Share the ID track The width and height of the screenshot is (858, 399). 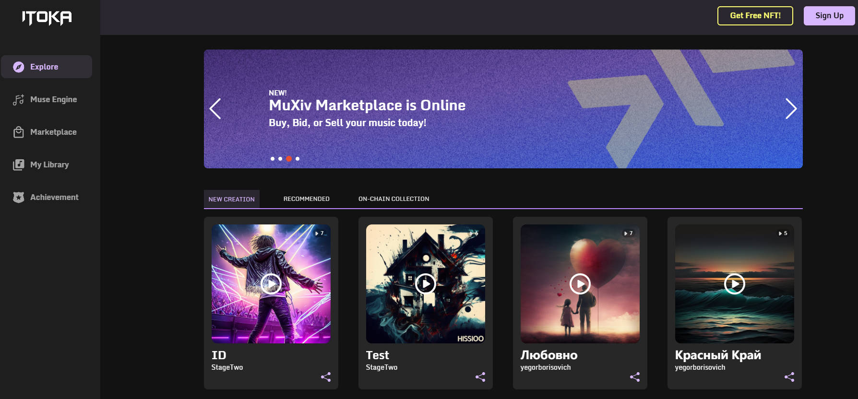pyautogui.click(x=326, y=377)
